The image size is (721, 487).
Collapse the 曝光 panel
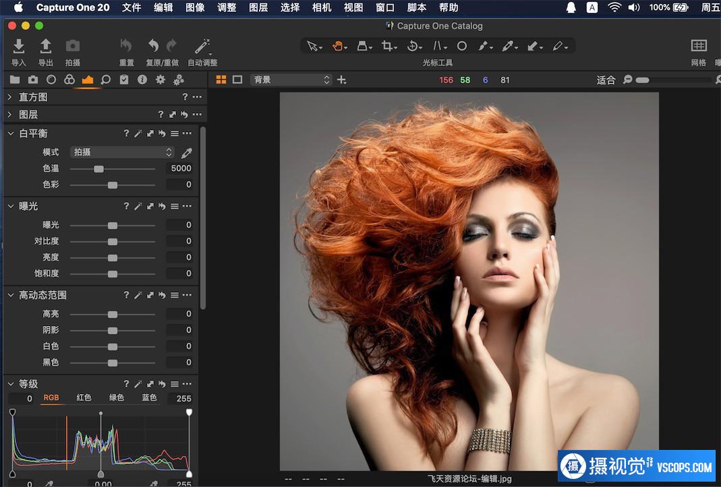[11, 206]
